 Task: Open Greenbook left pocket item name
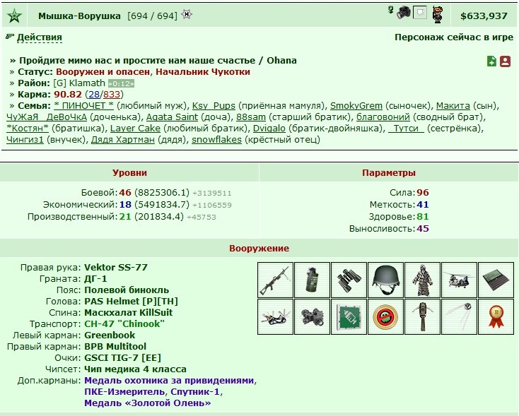(x=110, y=335)
